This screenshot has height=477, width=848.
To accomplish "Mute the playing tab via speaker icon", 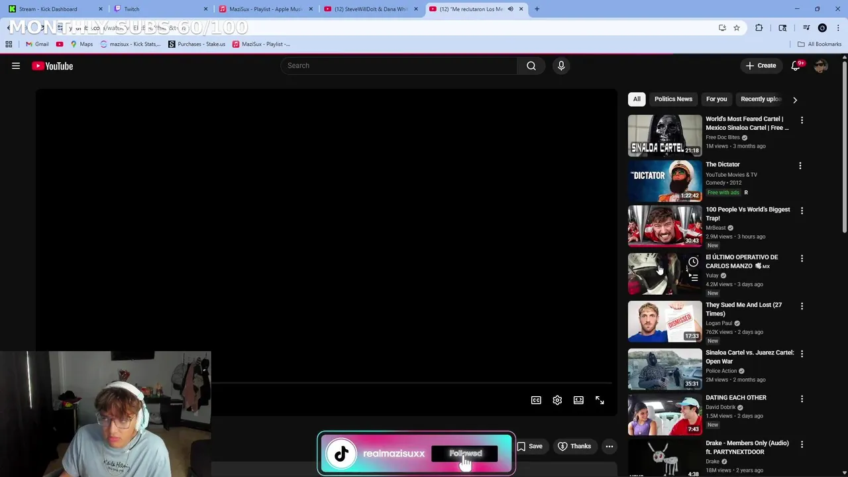I will (510, 9).
